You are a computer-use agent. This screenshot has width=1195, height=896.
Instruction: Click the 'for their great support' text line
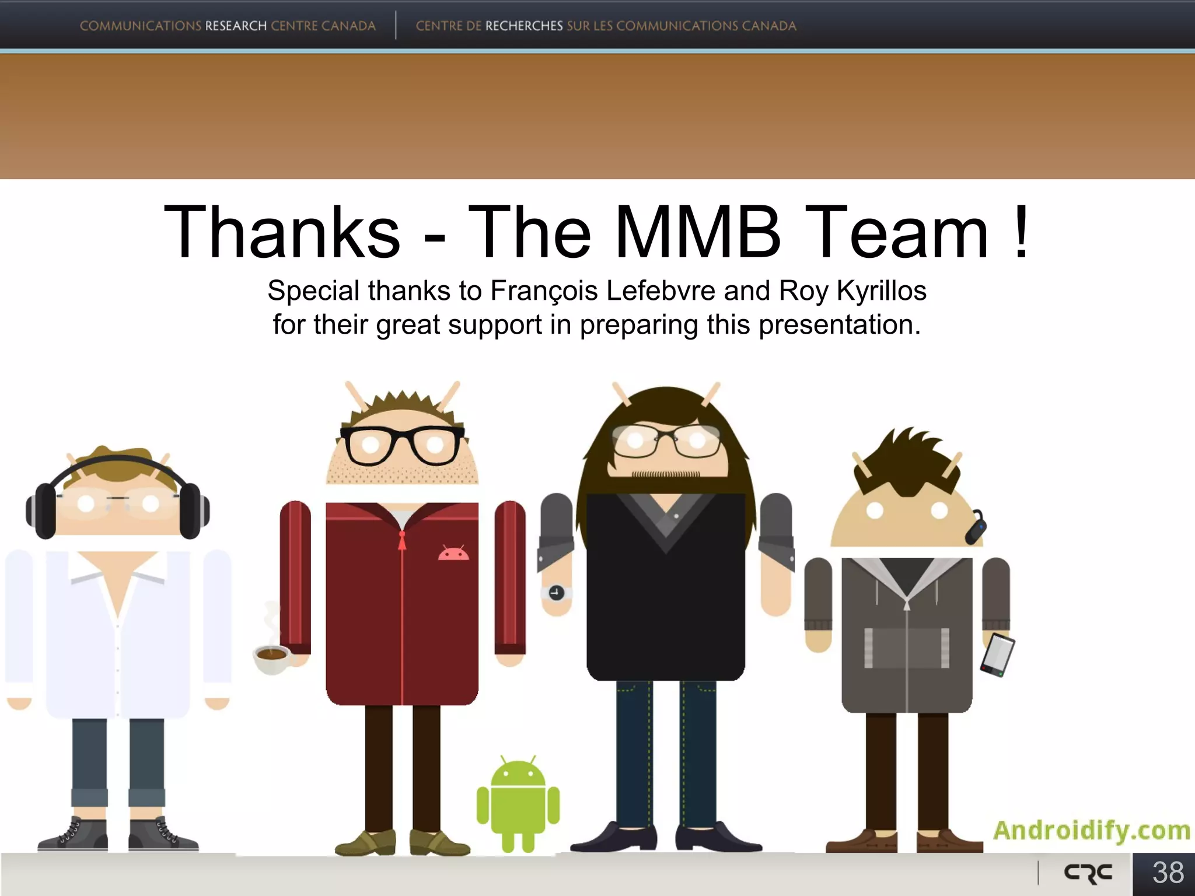(597, 325)
